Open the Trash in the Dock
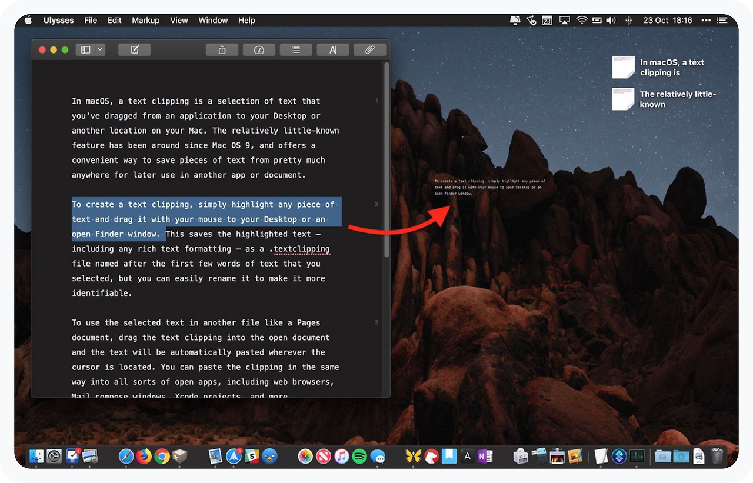 tap(717, 456)
